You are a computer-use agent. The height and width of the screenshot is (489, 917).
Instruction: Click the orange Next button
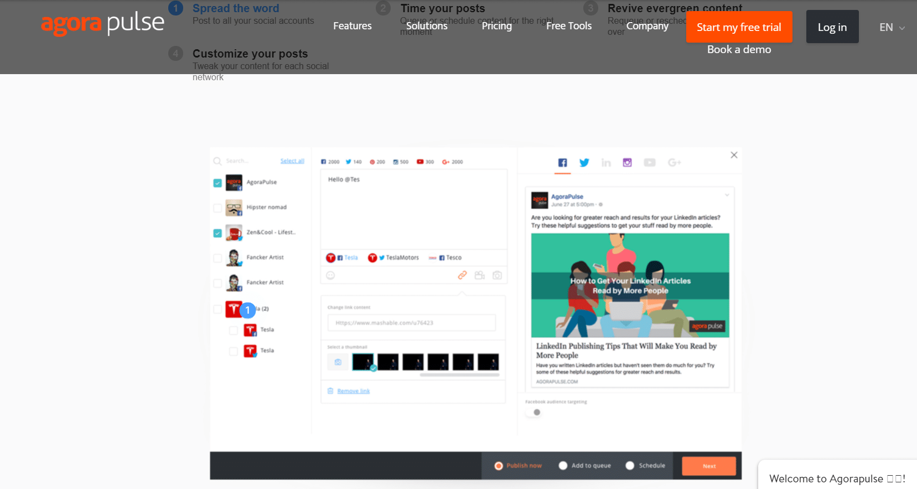click(x=709, y=466)
